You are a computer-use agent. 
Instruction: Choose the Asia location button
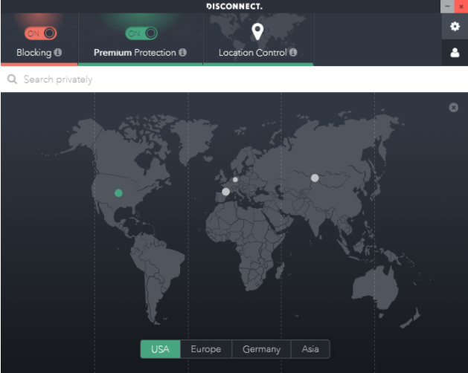(310, 348)
